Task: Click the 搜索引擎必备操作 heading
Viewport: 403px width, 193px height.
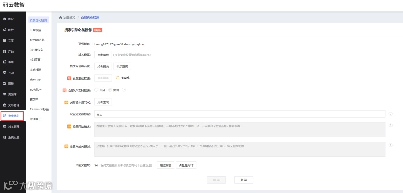Action: pos(78,30)
